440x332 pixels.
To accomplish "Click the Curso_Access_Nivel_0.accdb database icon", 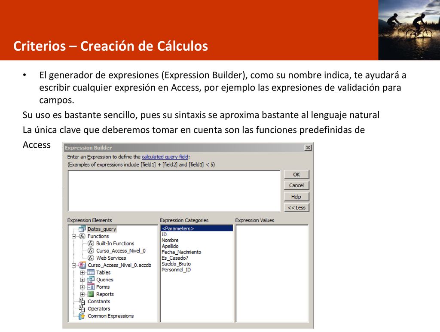I will coord(82,265).
